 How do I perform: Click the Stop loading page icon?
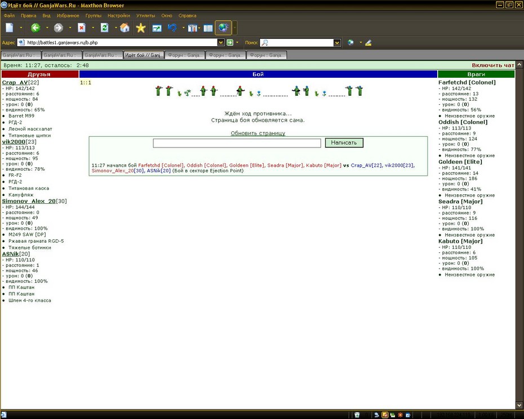click(x=82, y=28)
